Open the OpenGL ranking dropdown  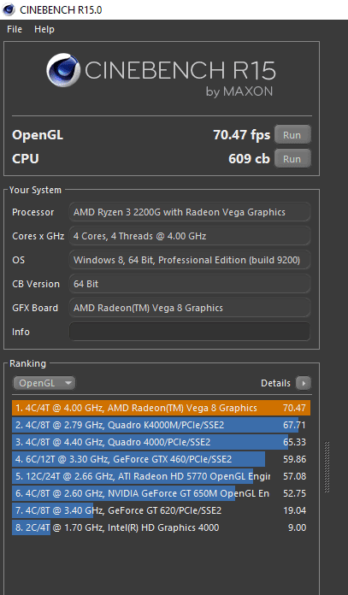point(44,383)
